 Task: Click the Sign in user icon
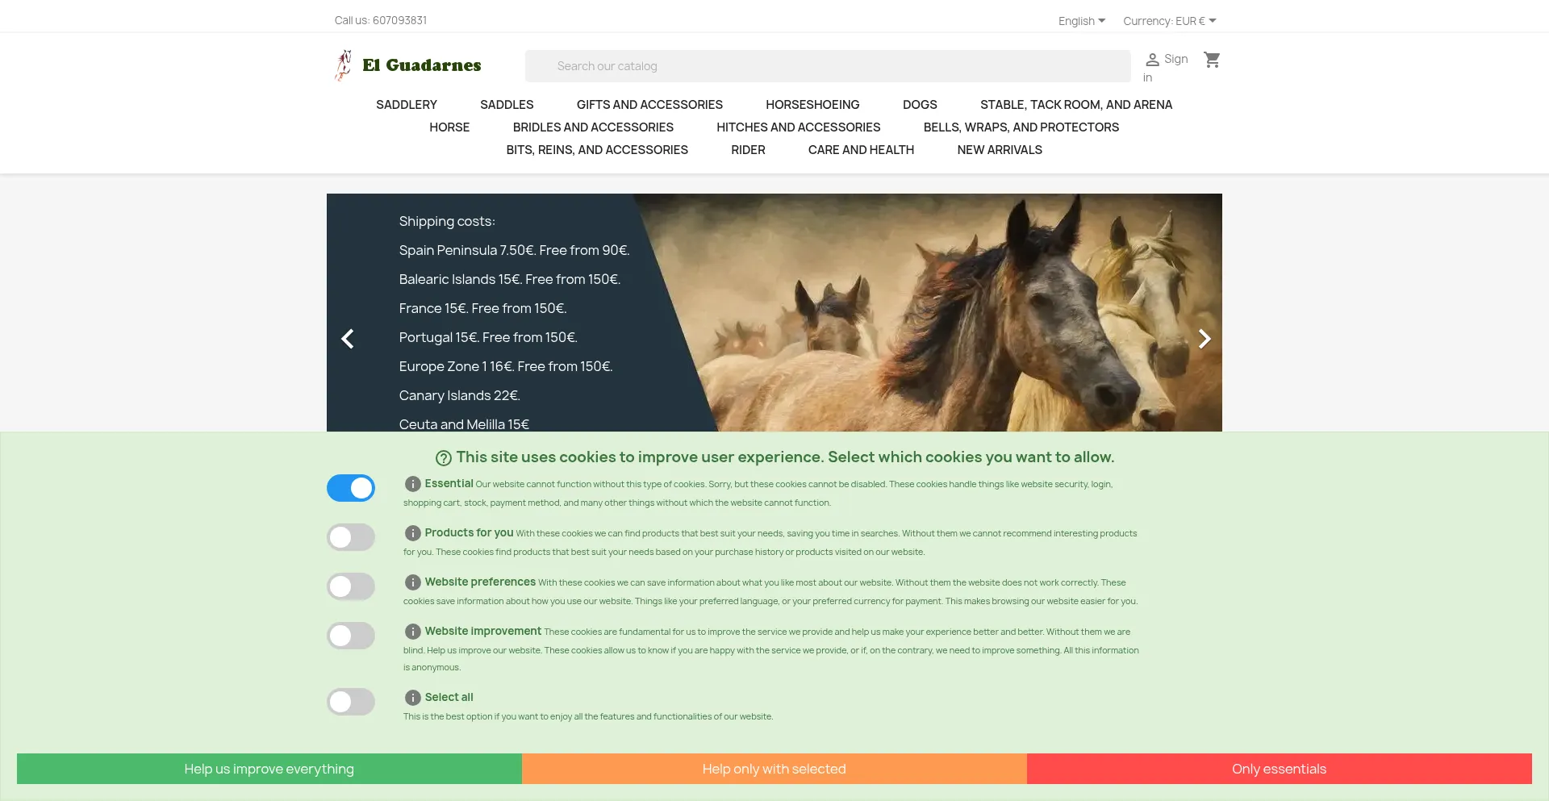1152,60
